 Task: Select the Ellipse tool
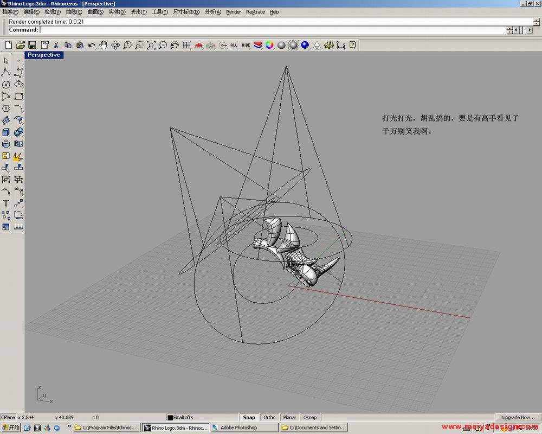[18, 85]
